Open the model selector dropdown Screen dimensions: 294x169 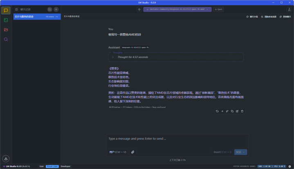177,9
